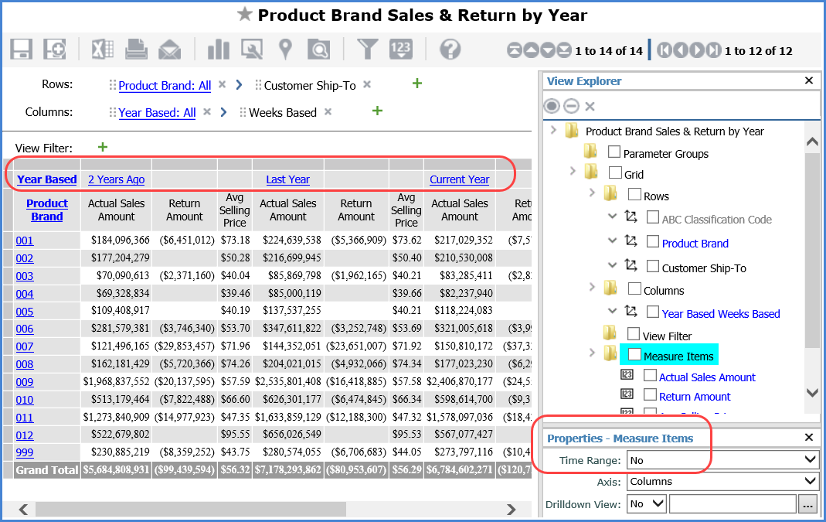Open the Time Range dropdown
This screenshot has height=522, width=826.
[722, 460]
